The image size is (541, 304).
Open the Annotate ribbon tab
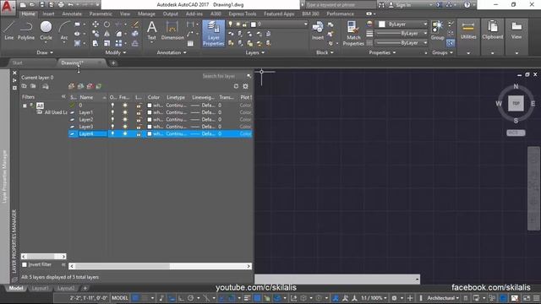[x=72, y=14]
